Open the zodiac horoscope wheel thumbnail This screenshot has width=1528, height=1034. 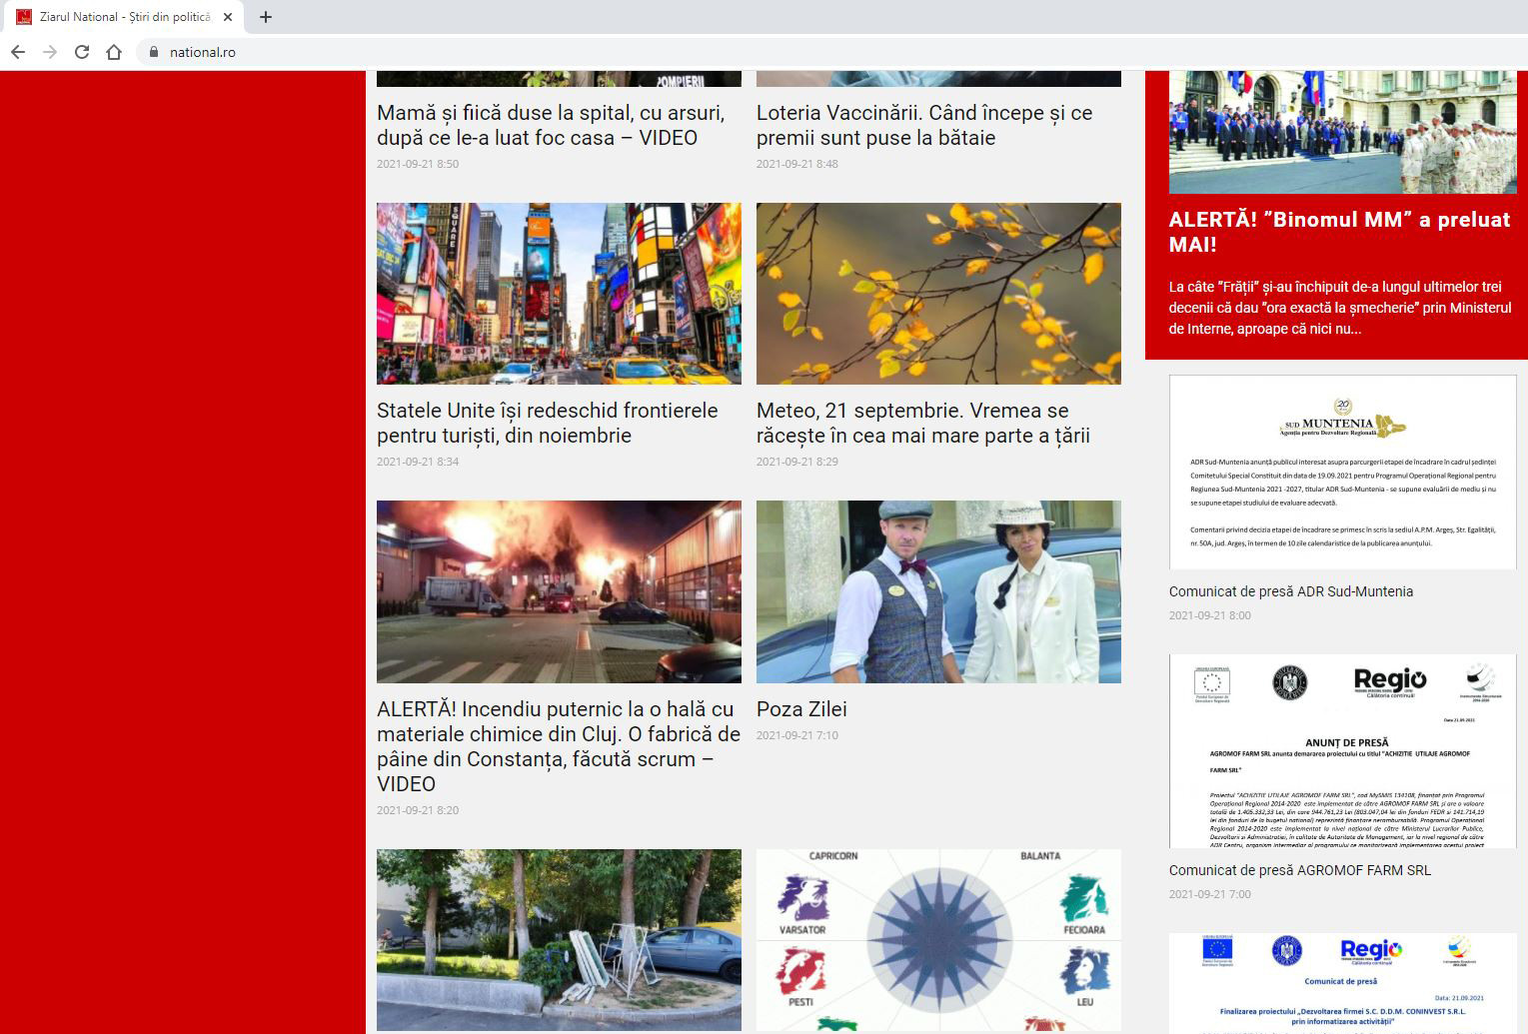tap(938, 940)
